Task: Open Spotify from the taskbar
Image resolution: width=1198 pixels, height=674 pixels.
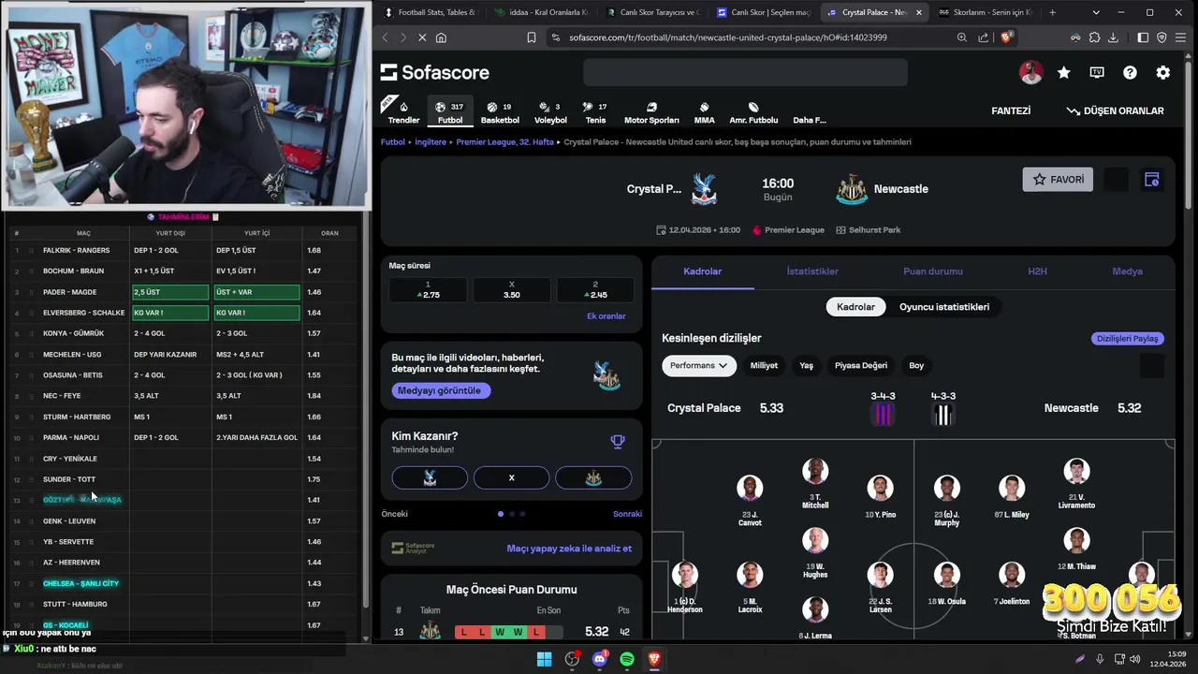Action: (x=627, y=659)
